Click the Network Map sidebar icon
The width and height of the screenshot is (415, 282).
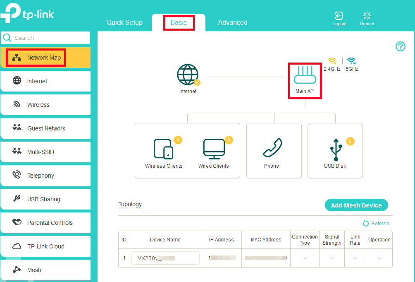point(17,58)
